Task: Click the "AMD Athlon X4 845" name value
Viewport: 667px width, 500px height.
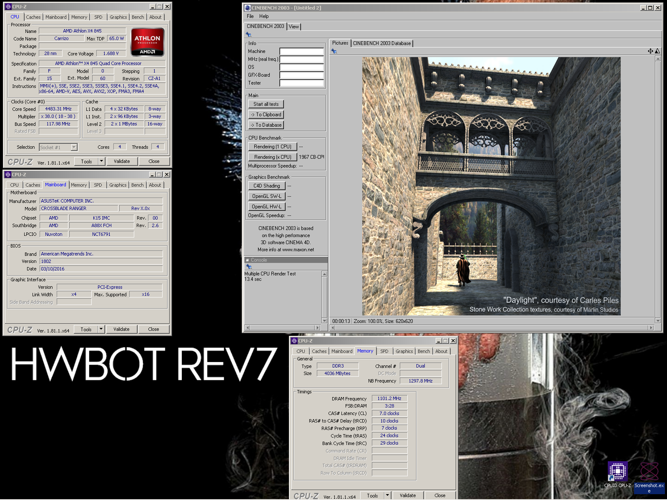Action: [x=82, y=31]
